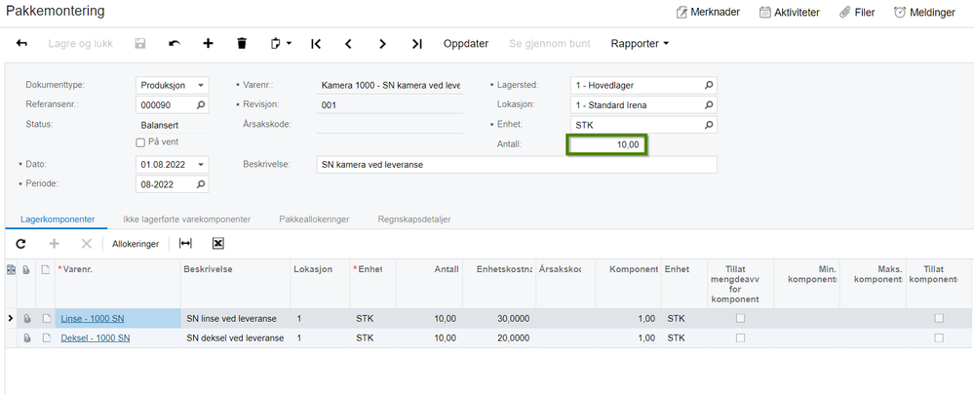Open the Dato date picker dropdown
Image resolution: width=974 pixels, height=394 pixels.
(201, 165)
